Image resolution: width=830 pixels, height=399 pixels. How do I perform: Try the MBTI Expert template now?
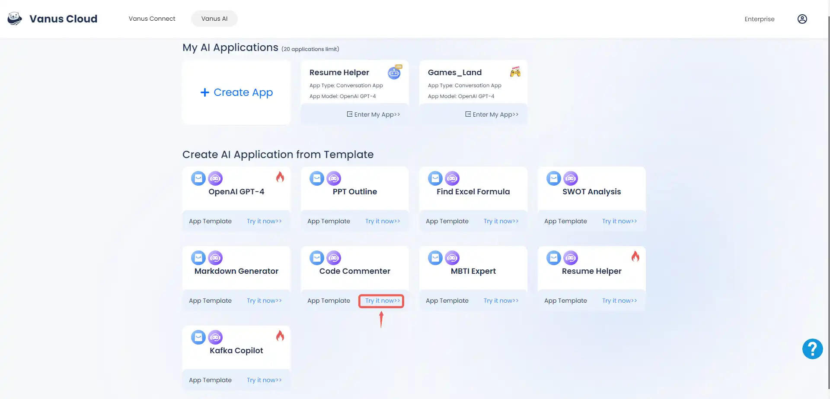point(501,301)
